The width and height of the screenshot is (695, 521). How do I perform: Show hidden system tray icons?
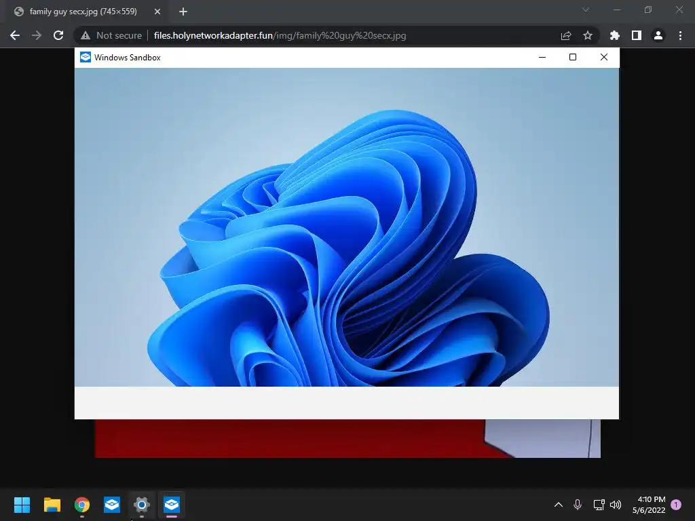tap(559, 505)
